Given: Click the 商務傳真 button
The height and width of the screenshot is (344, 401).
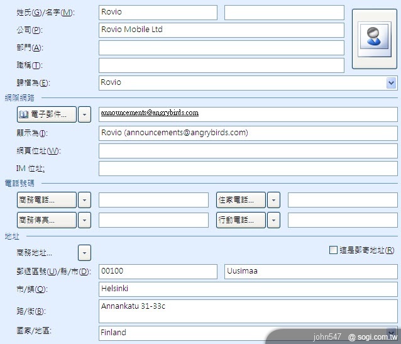Looking at the screenshot, I should click(47, 220).
